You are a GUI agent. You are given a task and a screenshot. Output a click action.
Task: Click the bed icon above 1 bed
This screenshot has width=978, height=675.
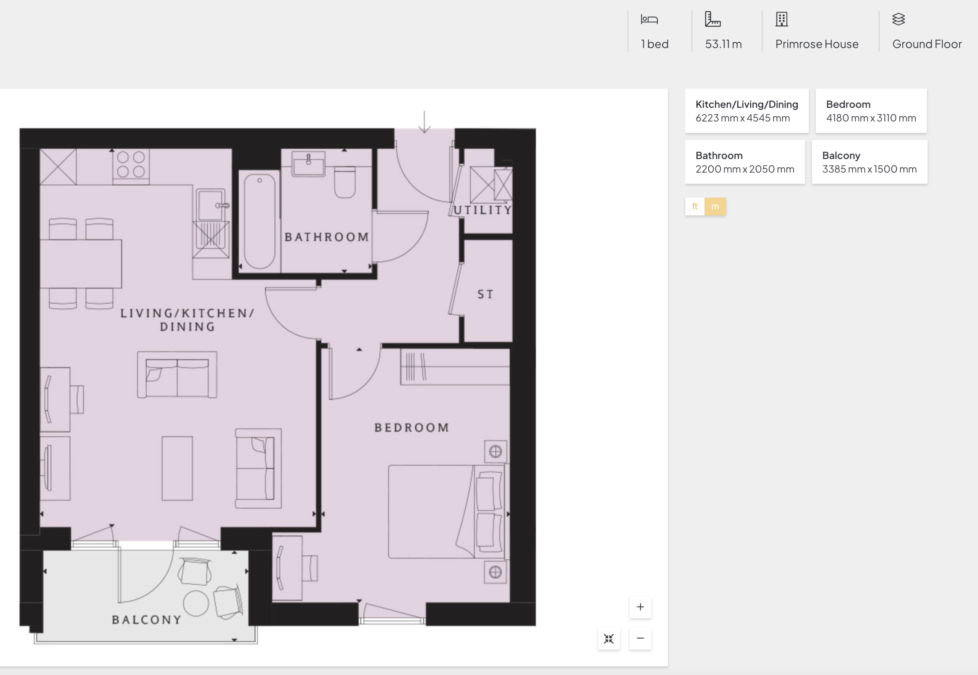(649, 19)
